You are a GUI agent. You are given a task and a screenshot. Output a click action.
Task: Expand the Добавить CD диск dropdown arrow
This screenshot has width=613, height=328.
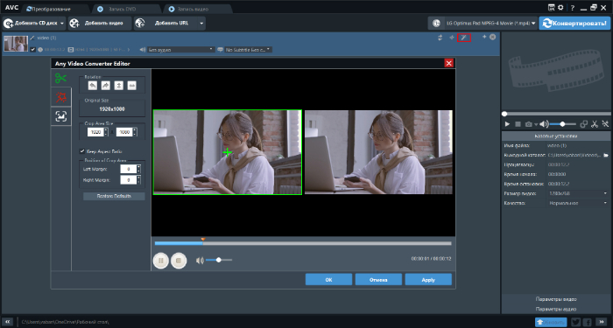pos(62,24)
